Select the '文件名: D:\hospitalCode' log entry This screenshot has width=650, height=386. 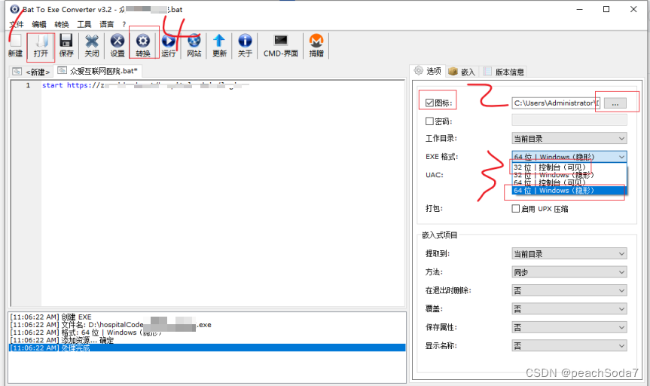[207, 325]
